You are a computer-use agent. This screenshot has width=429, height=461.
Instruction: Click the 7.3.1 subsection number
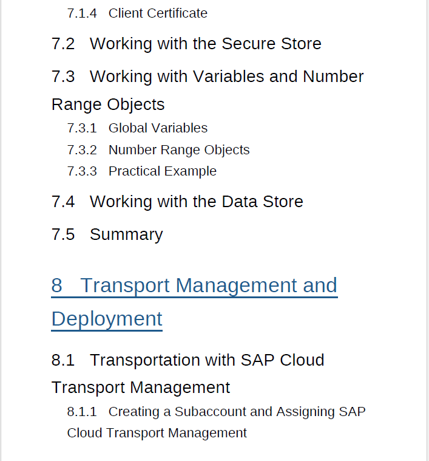click(82, 128)
